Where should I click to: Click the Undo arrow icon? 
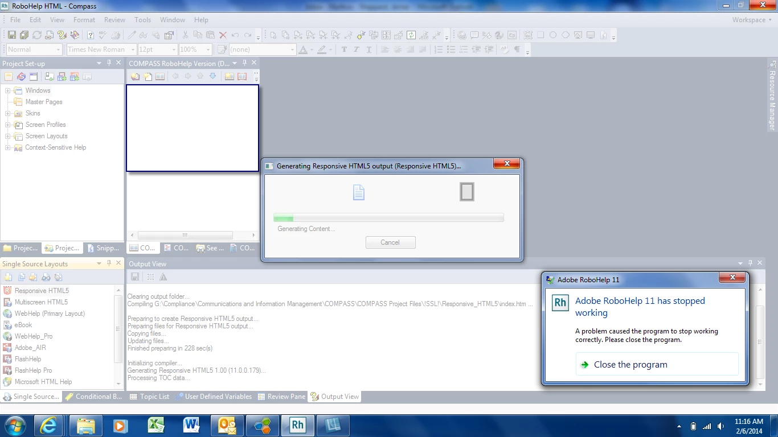pos(235,35)
